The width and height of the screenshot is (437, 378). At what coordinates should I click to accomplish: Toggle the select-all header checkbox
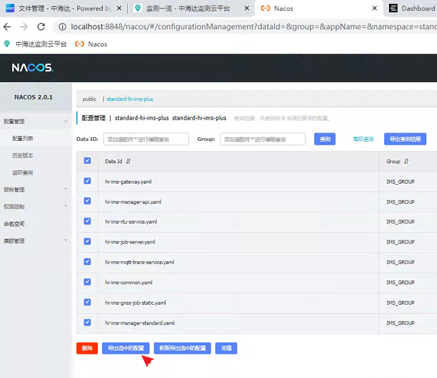point(88,161)
